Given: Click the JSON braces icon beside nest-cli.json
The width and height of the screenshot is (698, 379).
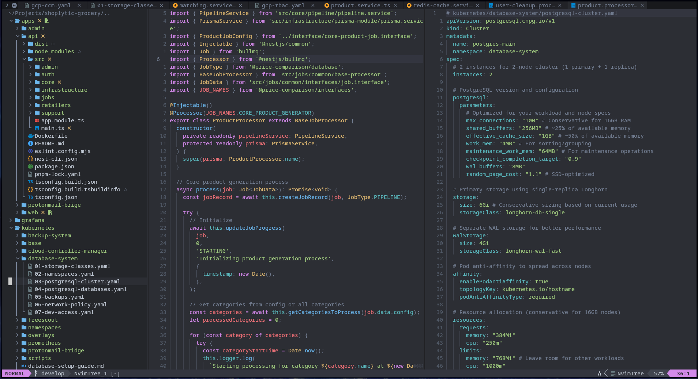Looking at the screenshot, I should (31, 159).
